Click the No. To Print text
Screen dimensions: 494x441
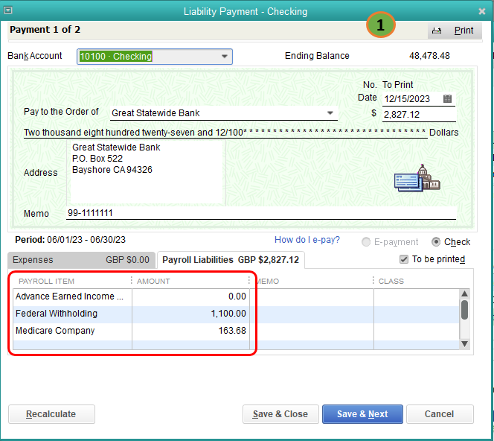pos(388,85)
